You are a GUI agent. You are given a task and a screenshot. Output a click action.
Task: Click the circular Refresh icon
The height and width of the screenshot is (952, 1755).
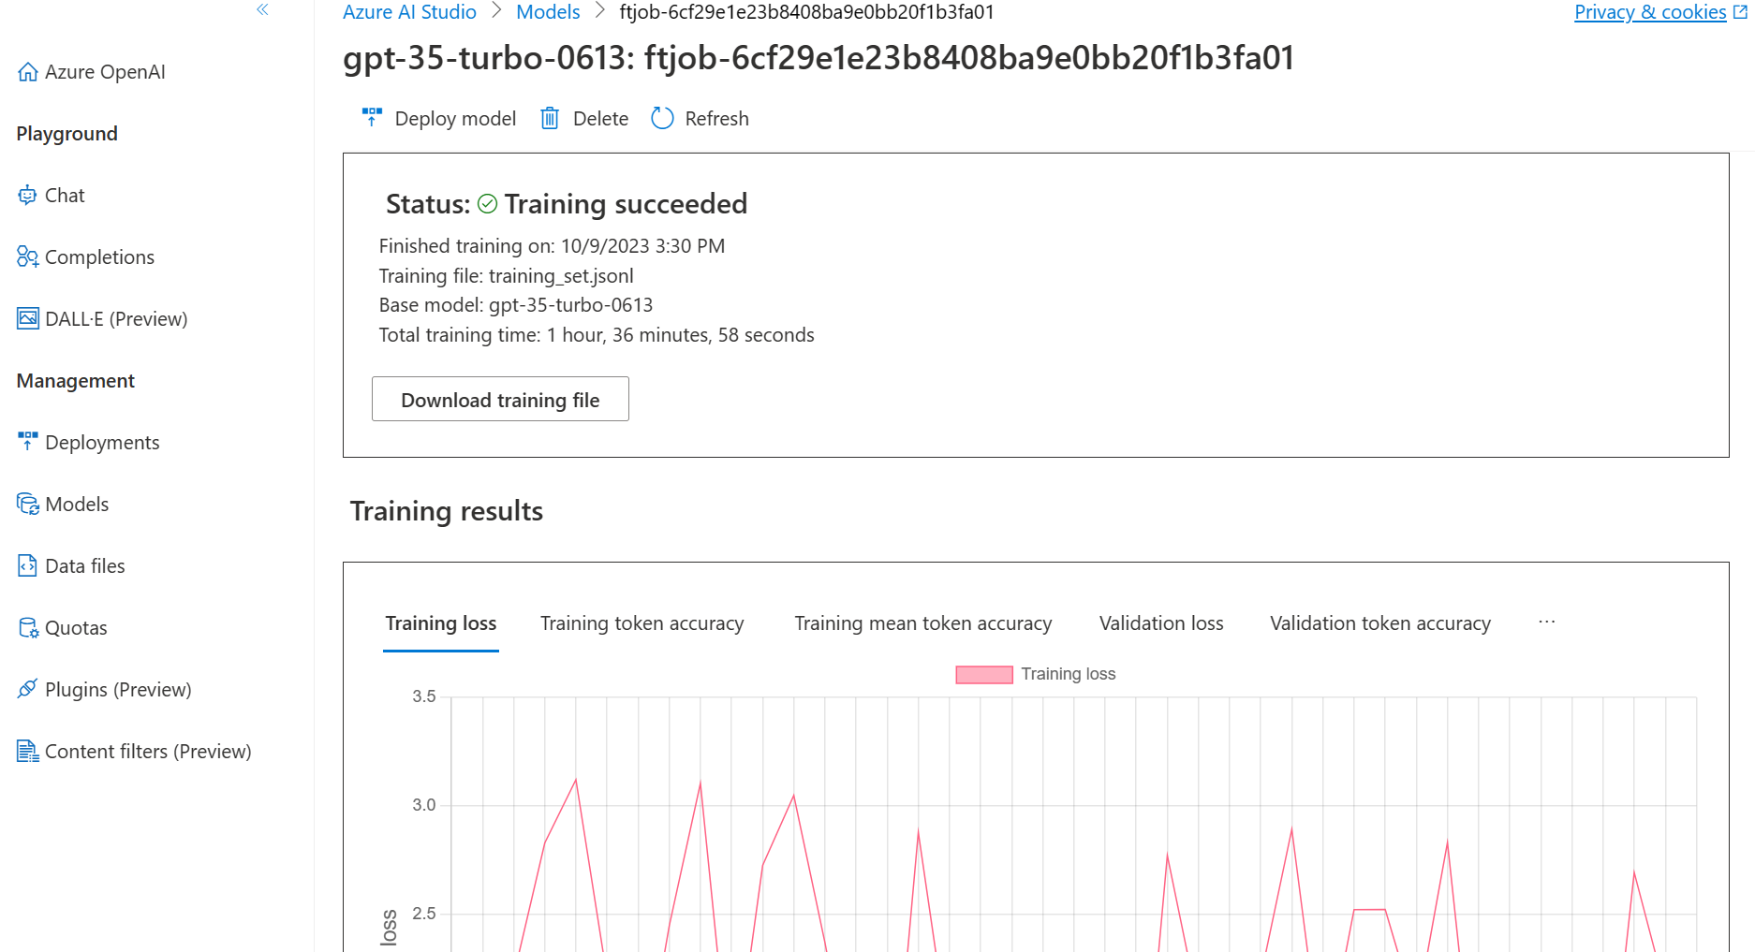pos(662,118)
